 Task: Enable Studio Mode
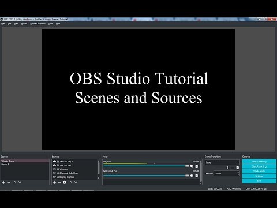pos(259,171)
